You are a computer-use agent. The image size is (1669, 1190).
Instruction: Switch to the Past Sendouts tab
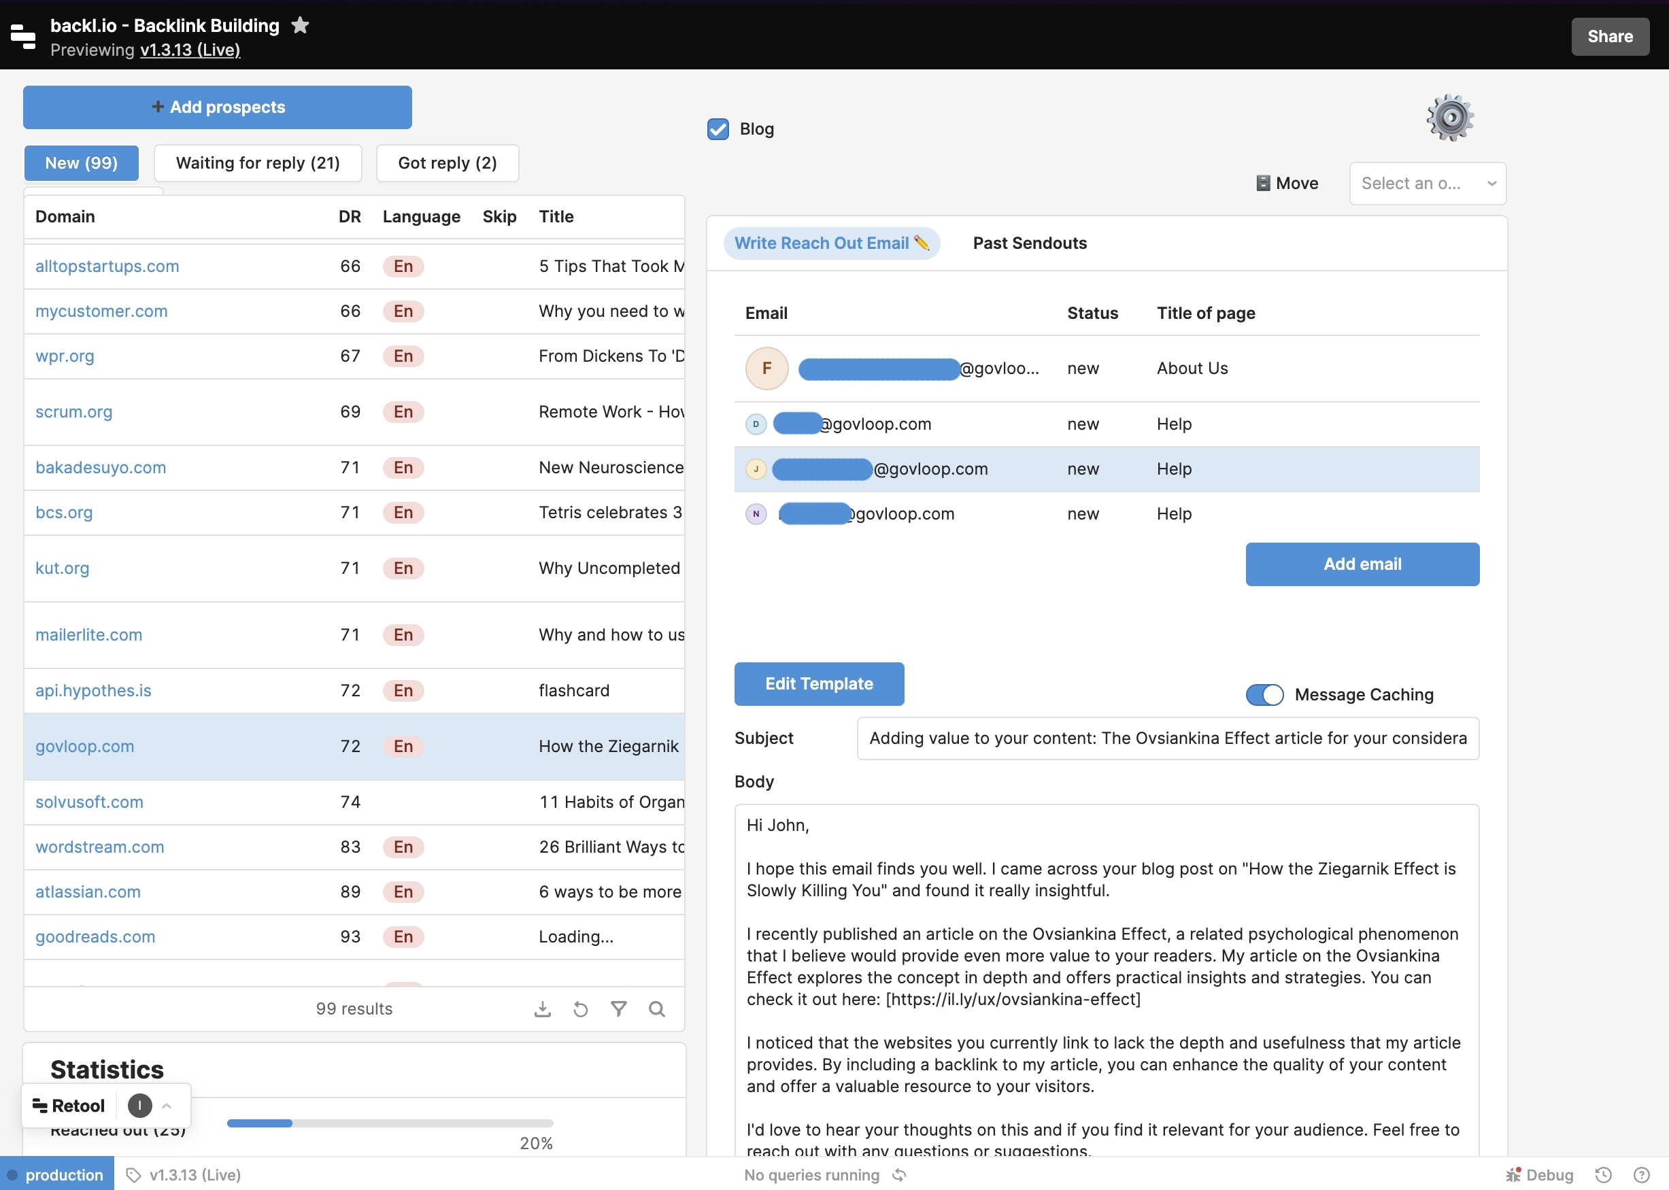pos(1028,243)
